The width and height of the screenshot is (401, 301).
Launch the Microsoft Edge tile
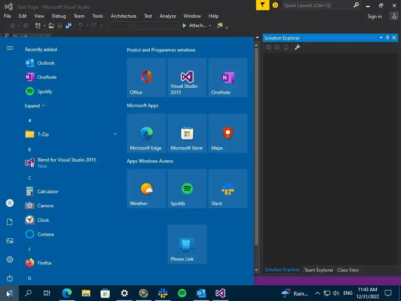click(x=146, y=133)
